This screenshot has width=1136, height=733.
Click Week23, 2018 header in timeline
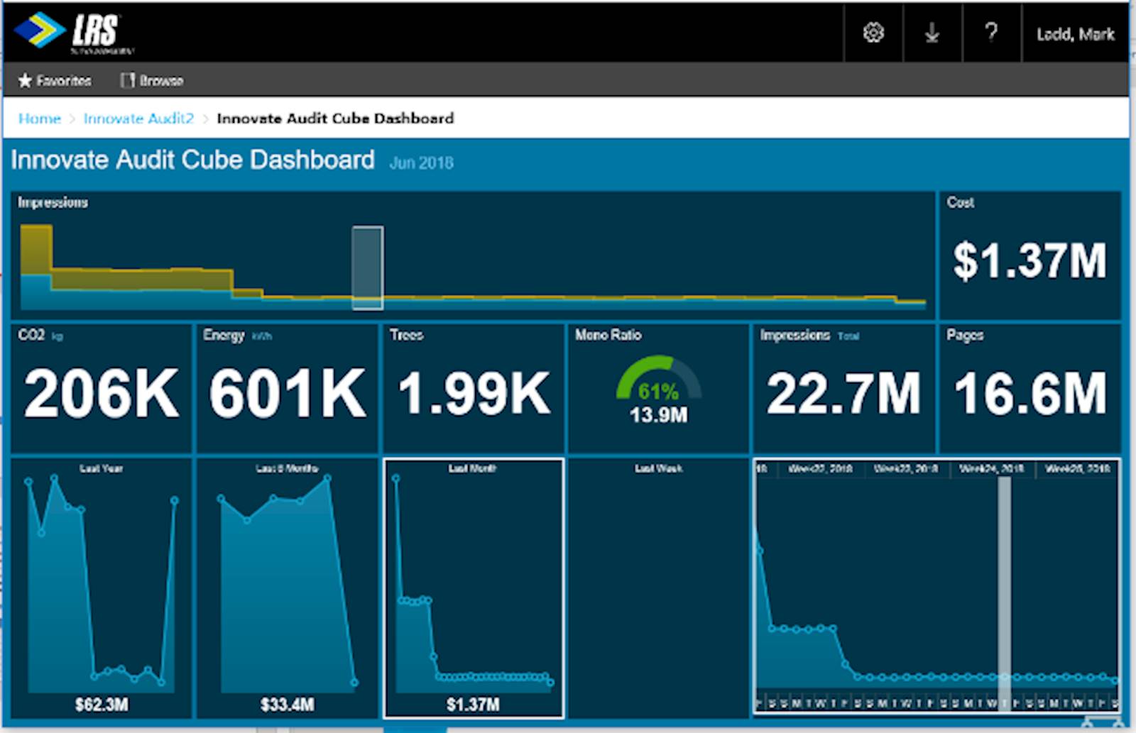(906, 469)
